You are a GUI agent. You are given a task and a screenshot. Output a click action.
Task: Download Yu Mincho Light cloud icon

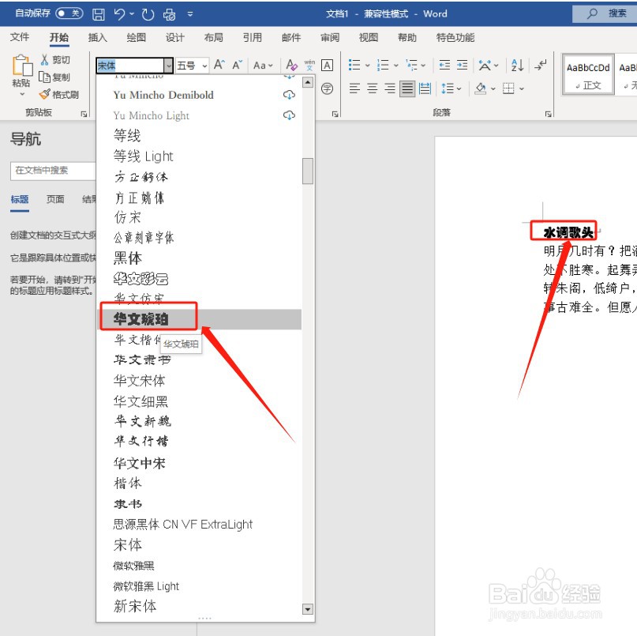(289, 115)
